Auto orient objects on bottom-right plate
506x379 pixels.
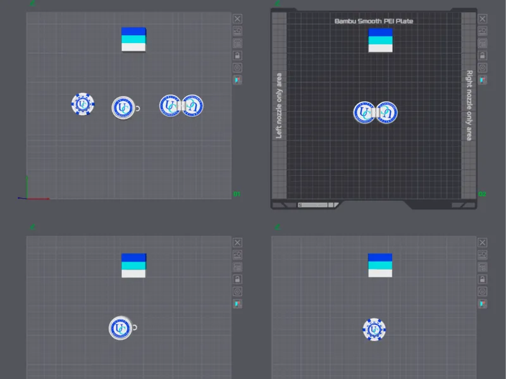[483, 255]
